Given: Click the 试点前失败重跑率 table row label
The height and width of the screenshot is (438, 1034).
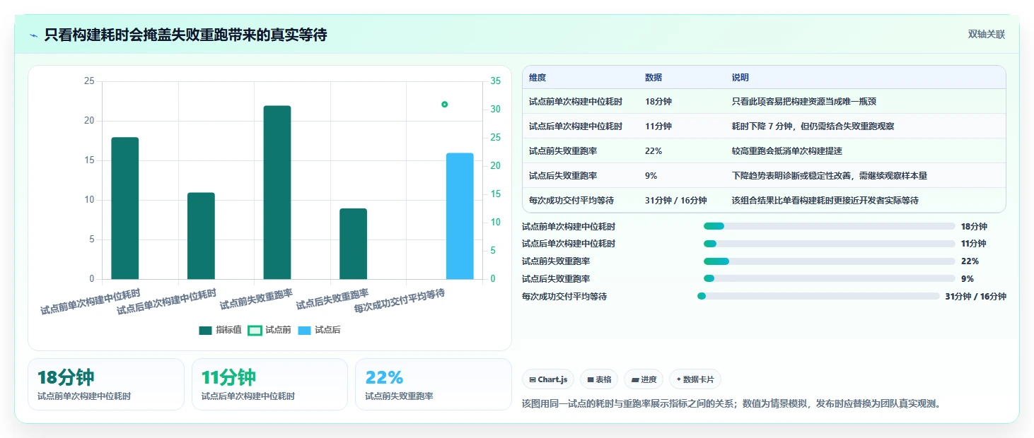Looking at the screenshot, I should (x=563, y=151).
